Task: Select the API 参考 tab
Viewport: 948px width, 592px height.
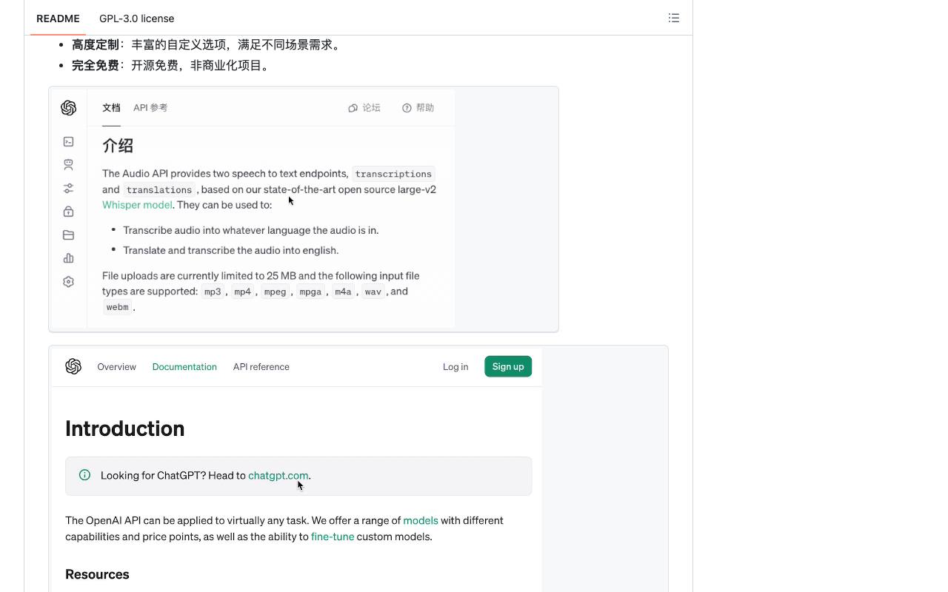Action: (x=150, y=108)
